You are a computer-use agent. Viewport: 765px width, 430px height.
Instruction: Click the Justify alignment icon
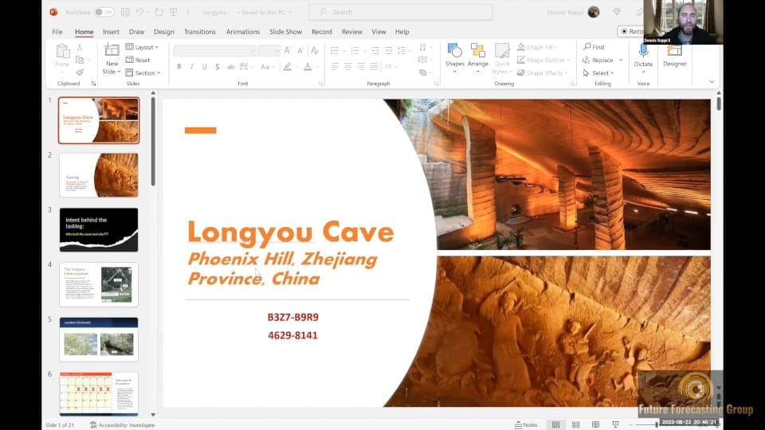(x=374, y=66)
